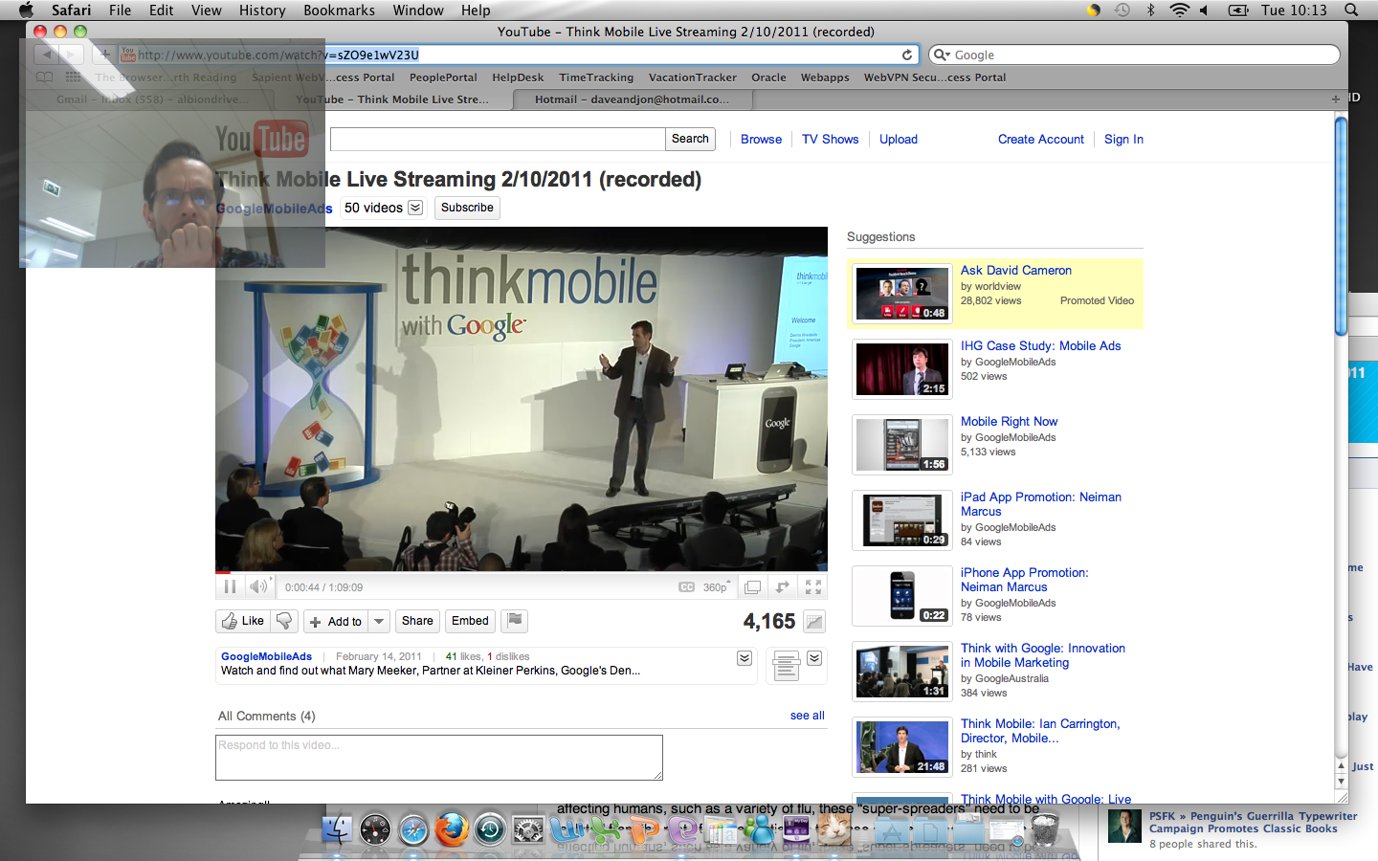Screen dimensions: 1378x861
Task: Click the Subscribe button
Action: pyautogui.click(x=467, y=208)
